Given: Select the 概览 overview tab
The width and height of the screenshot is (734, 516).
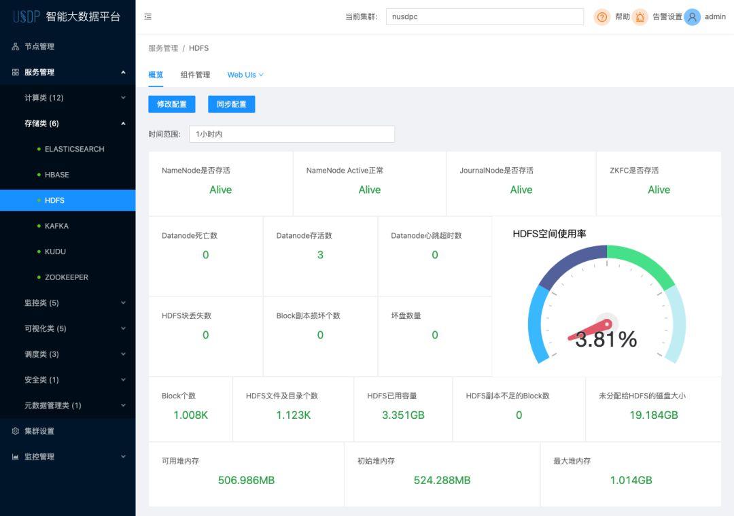Looking at the screenshot, I should pyautogui.click(x=155, y=75).
